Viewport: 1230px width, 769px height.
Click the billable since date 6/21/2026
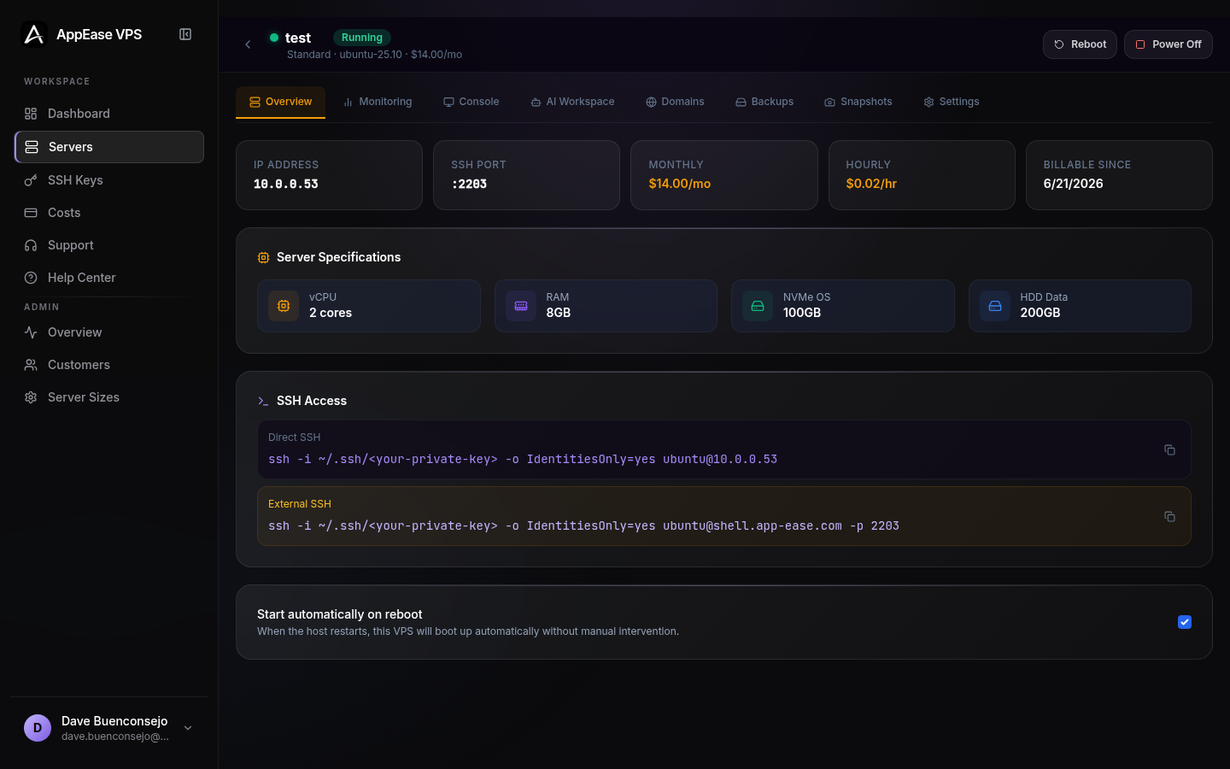[1073, 184]
